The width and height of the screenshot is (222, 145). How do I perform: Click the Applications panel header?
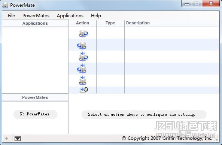(35, 23)
